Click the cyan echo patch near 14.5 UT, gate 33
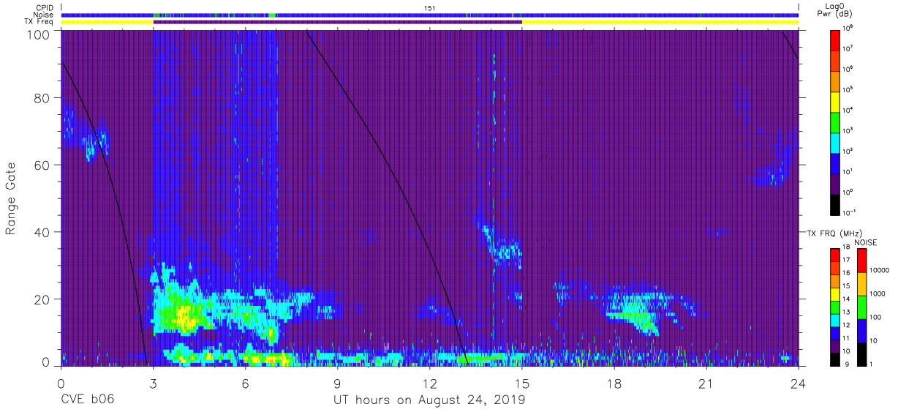 506,253
